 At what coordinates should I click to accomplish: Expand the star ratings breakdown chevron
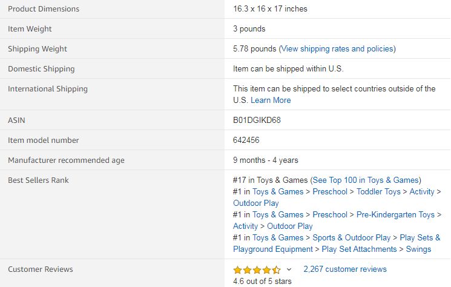click(289, 269)
